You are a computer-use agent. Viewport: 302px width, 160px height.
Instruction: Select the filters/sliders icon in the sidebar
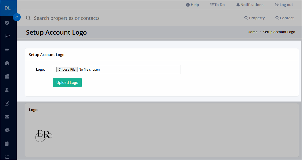(6, 36)
